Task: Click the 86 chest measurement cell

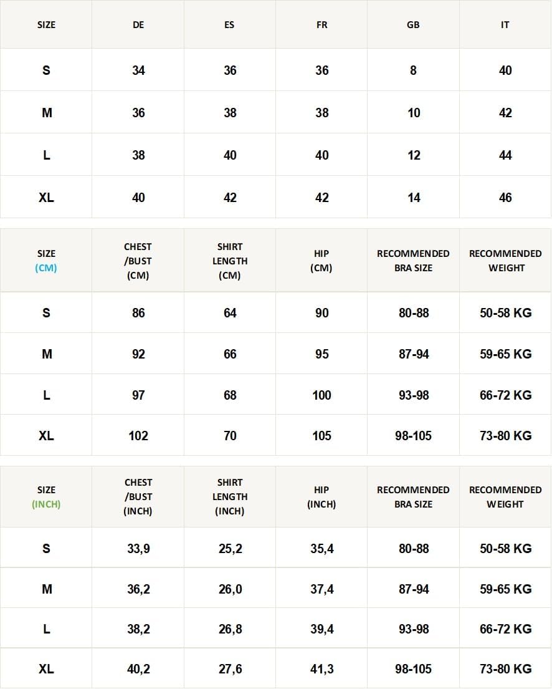Action: coord(138,313)
